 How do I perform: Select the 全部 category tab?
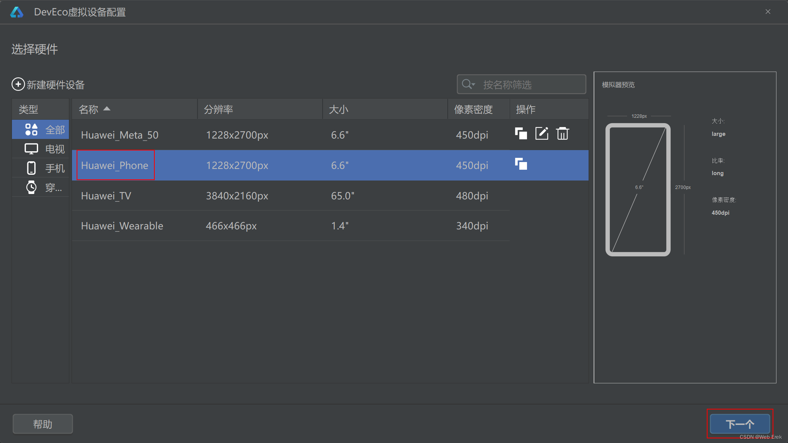pos(41,130)
